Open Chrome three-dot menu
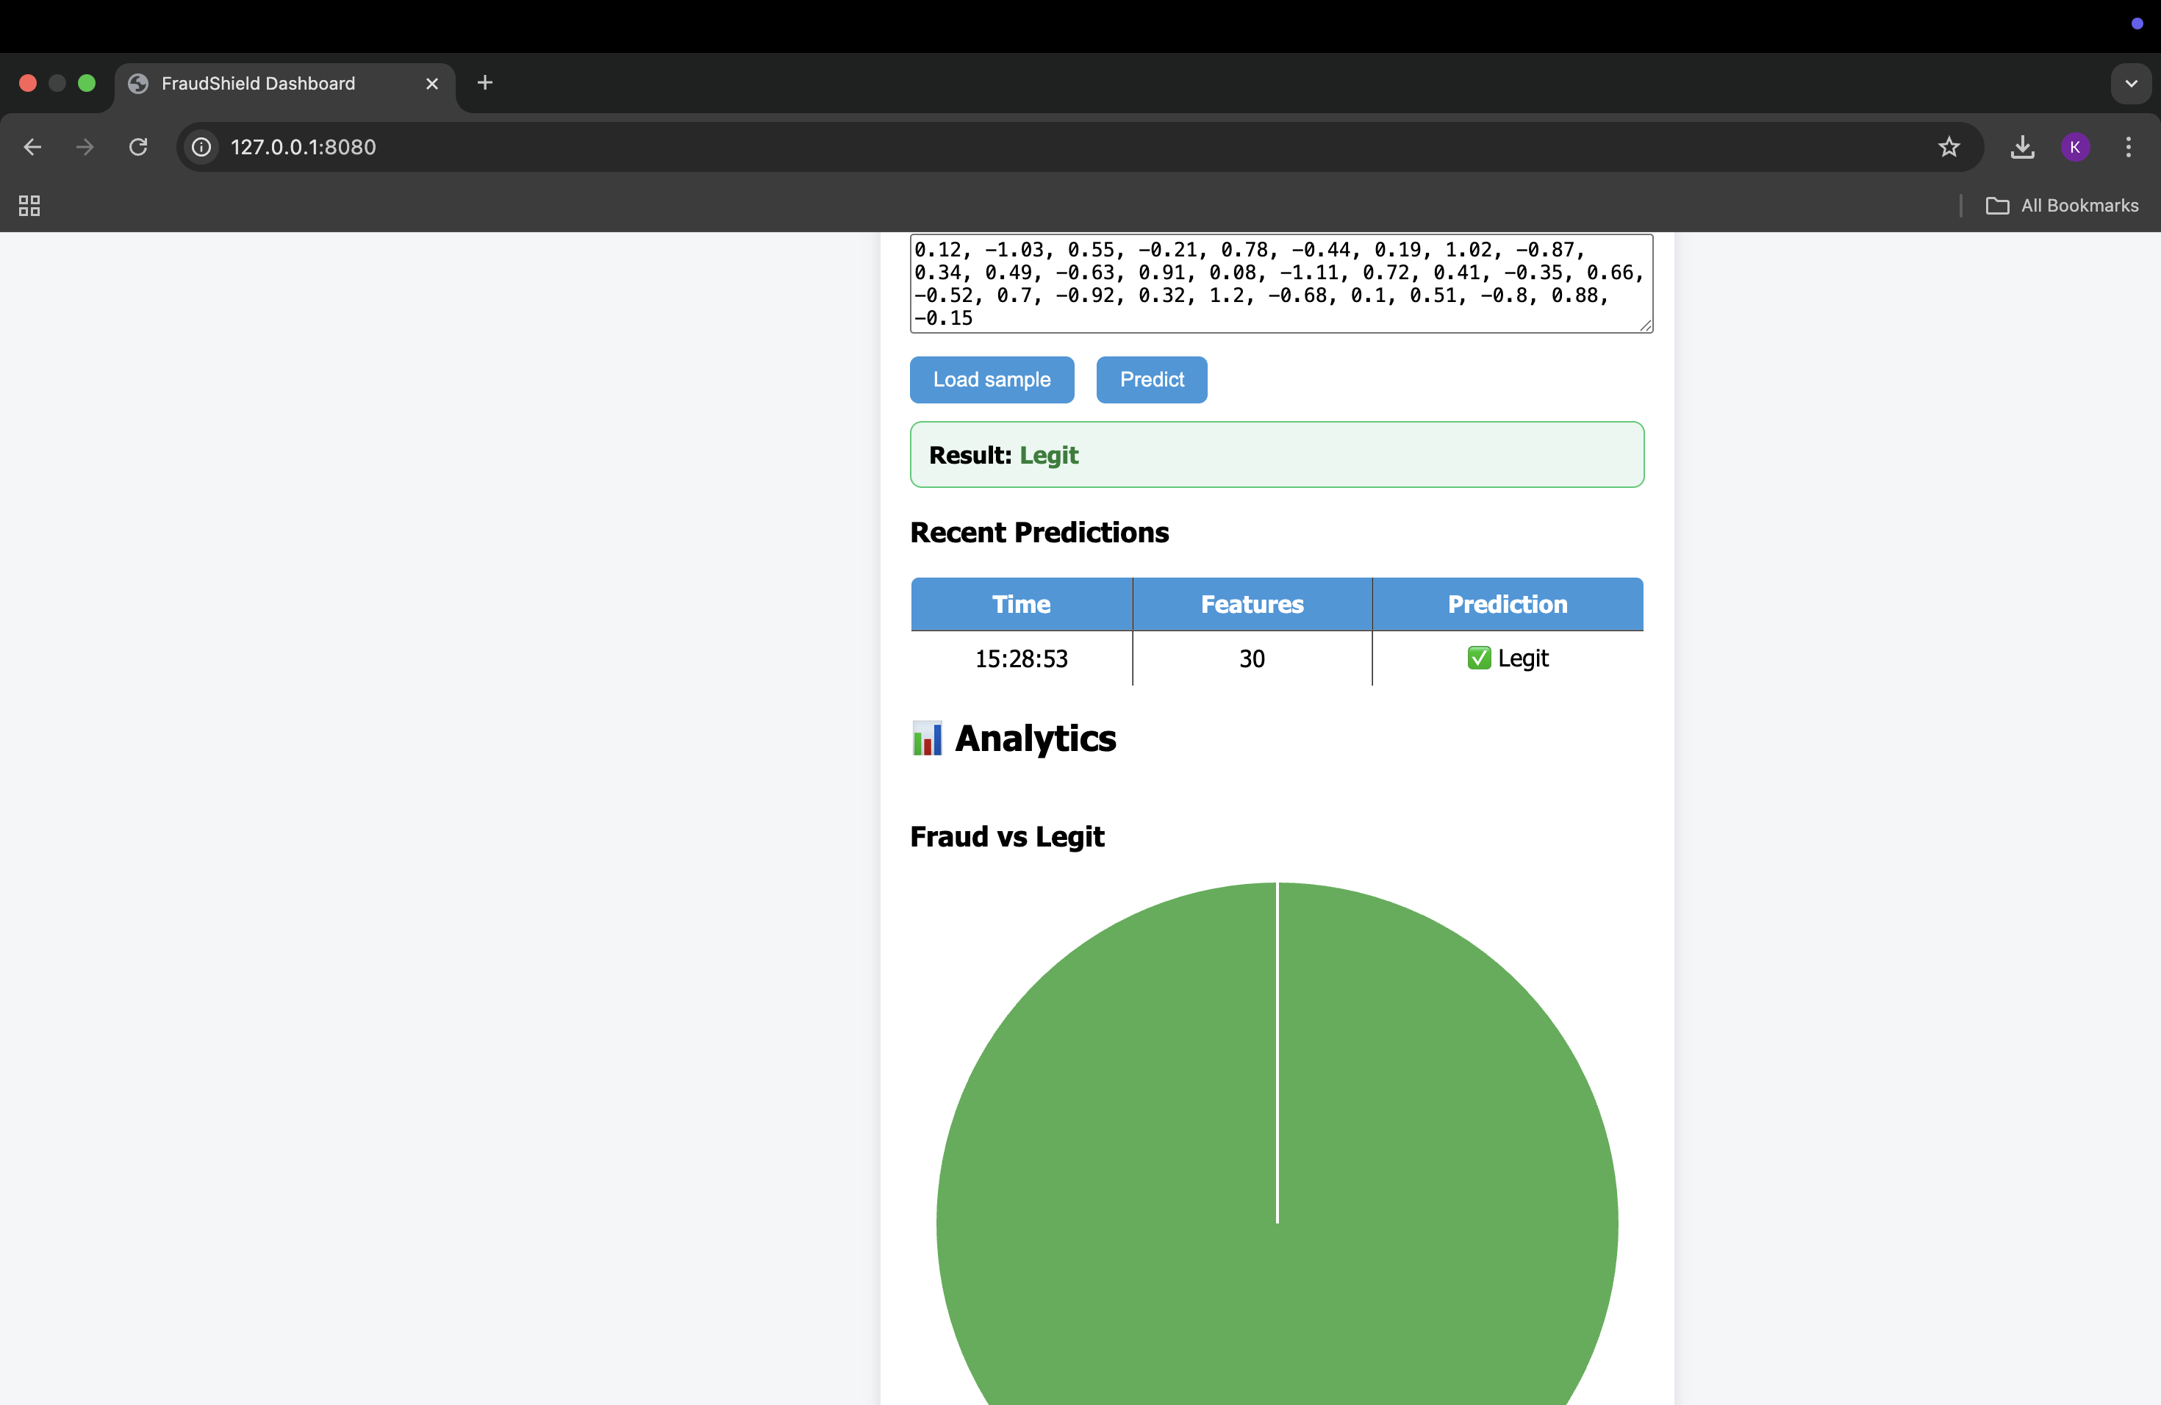The image size is (2161, 1405). pyautogui.click(x=2129, y=147)
